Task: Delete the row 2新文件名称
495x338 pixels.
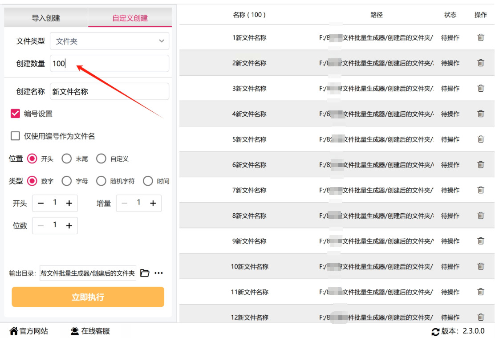Action: tap(480, 63)
